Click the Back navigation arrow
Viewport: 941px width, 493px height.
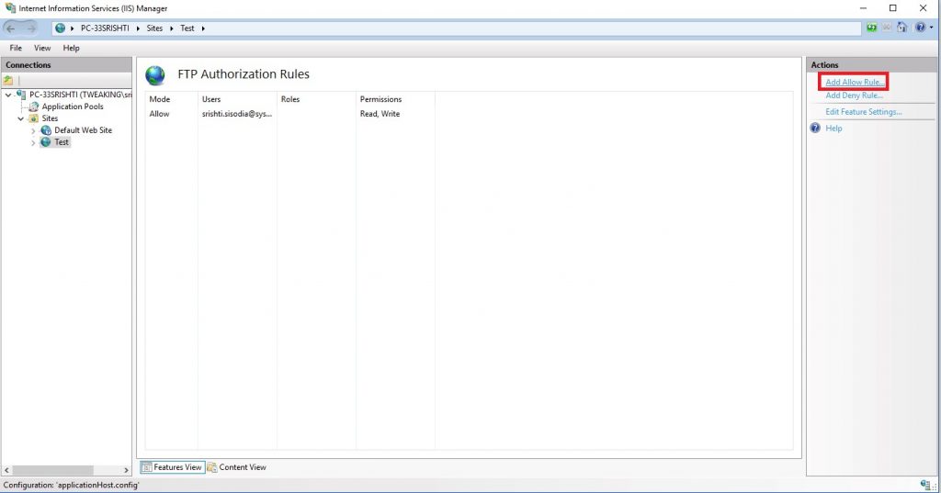click(x=11, y=28)
